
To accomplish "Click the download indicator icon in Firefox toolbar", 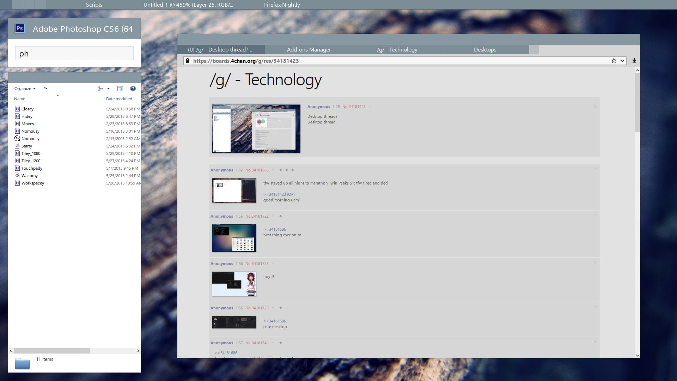I will pos(635,60).
